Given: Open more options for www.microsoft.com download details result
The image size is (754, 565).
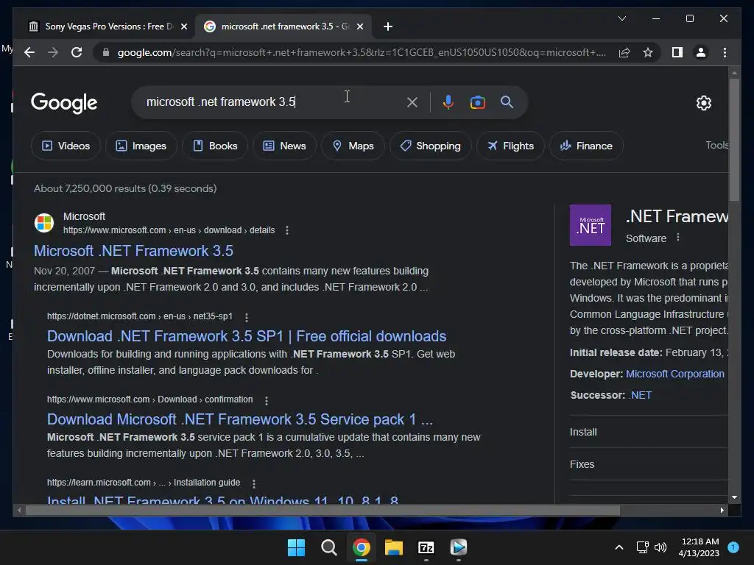Looking at the screenshot, I should coord(287,230).
